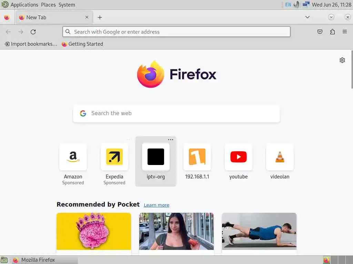Screen dimensions: 353x264
Task: Open the 192.168.1.1 shortcut
Action: click(x=197, y=162)
